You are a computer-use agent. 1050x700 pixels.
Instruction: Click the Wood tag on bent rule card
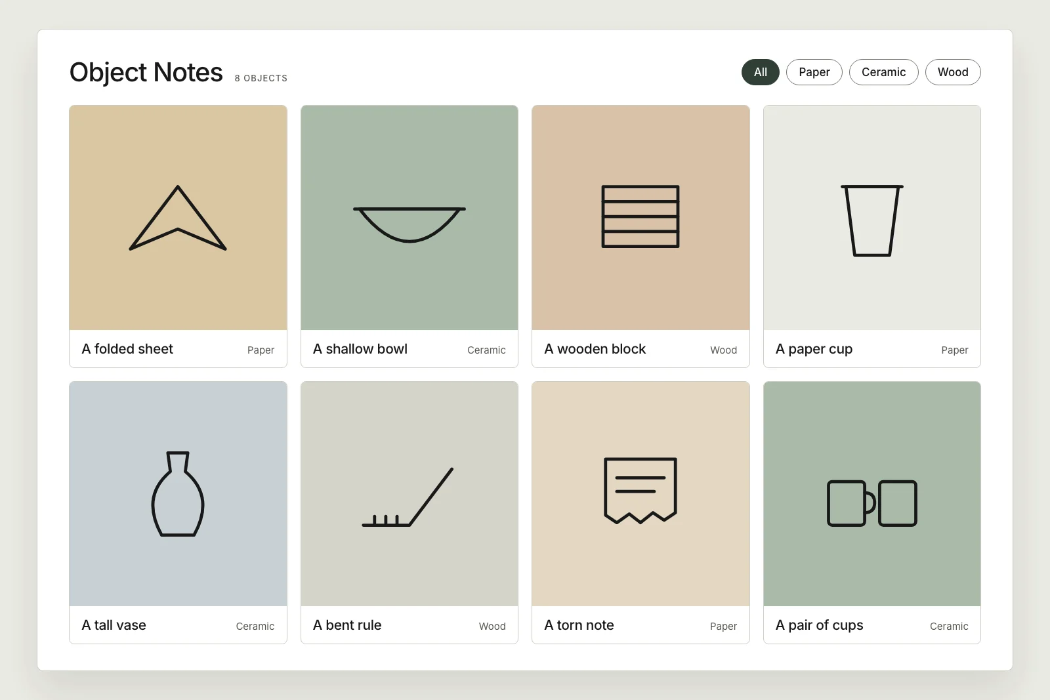click(x=492, y=627)
